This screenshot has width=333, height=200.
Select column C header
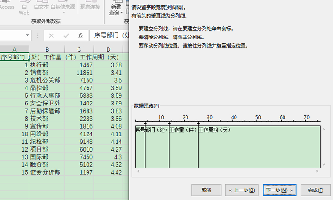79,49
